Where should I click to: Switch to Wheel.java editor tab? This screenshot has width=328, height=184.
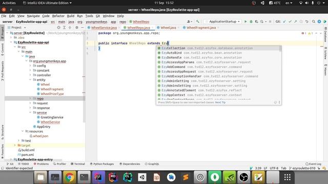pyautogui.click(x=168, y=28)
